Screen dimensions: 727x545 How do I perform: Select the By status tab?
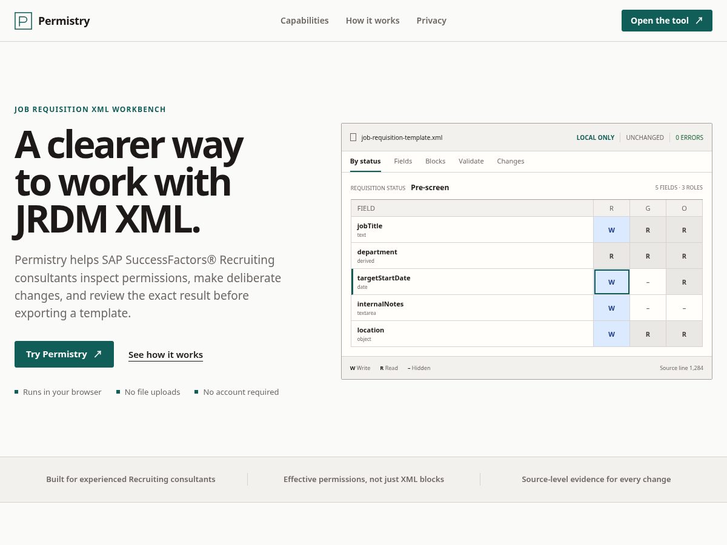click(x=365, y=161)
